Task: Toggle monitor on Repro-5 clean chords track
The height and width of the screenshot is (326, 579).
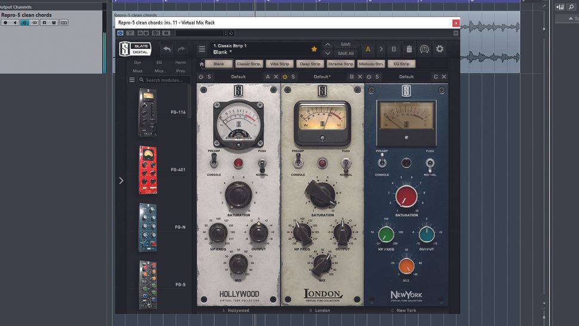Action: coord(15,23)
